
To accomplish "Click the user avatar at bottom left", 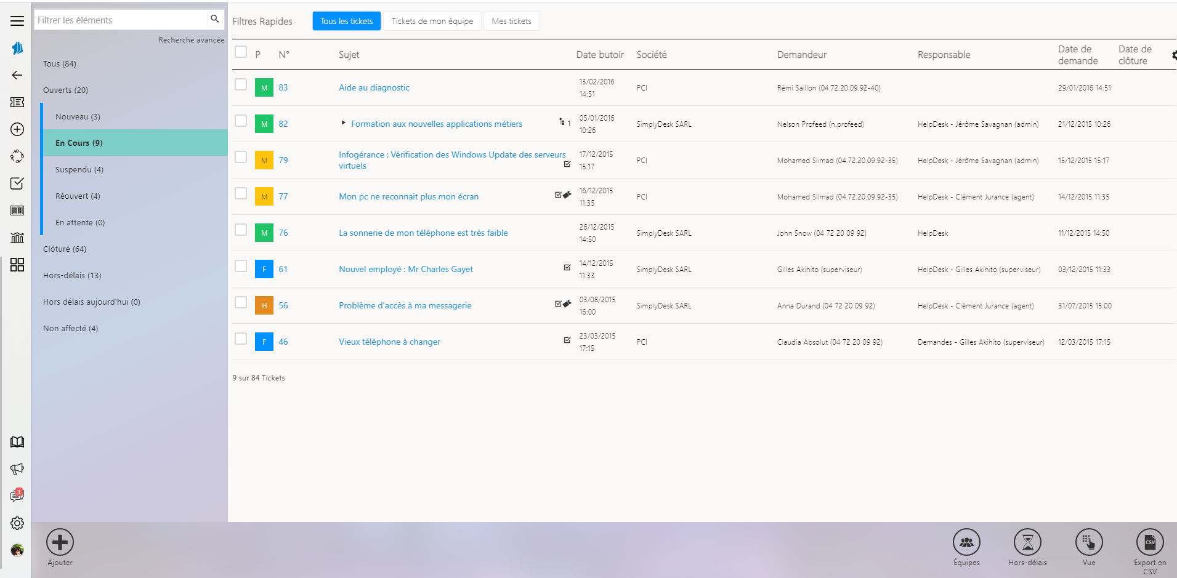I will point(17,550).
